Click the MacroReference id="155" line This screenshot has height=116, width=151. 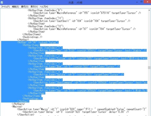point(87,13)
